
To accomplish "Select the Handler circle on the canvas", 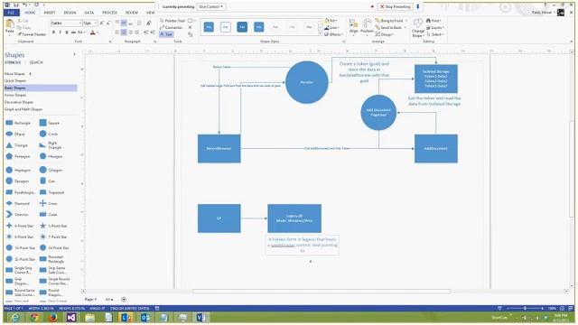I will point(307,82).
